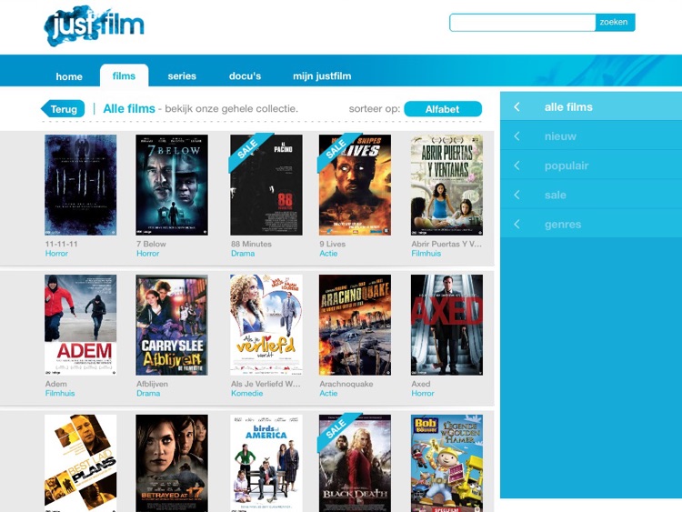Click chevron next to populair

(517, 166)
